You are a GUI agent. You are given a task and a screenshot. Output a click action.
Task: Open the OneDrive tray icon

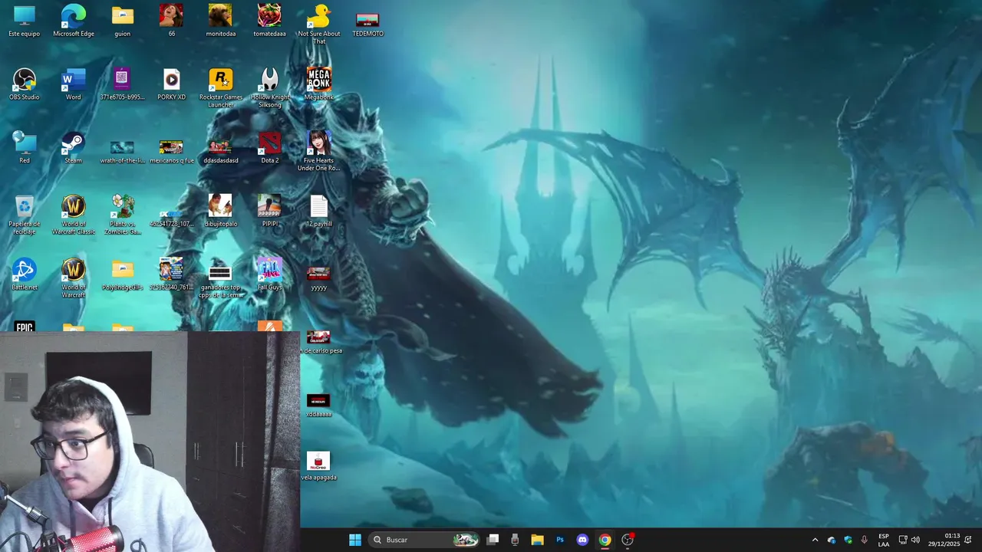832,540
